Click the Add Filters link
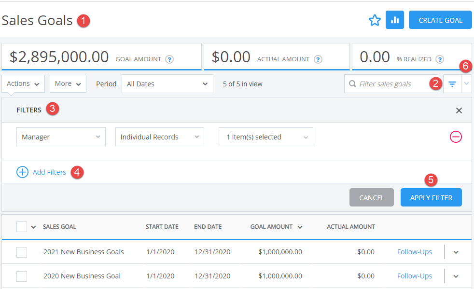The height and width of the screenshot is (289, 474). [49, 172]
